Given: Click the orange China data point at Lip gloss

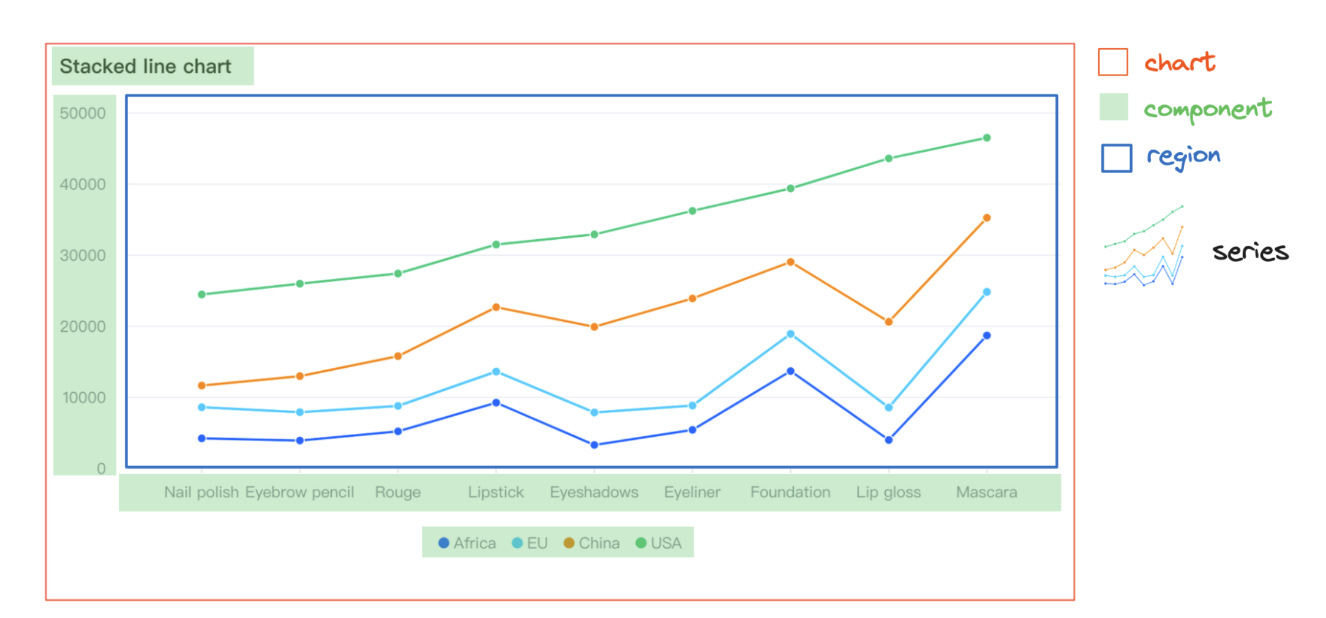Looking at the screenshot, I should click(x=888, y=322).
